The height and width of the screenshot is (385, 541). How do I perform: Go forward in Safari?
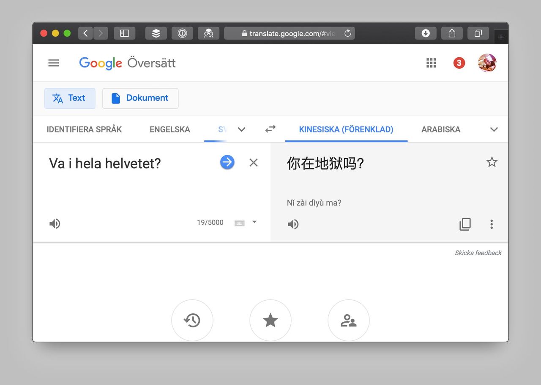pos(101,33)
